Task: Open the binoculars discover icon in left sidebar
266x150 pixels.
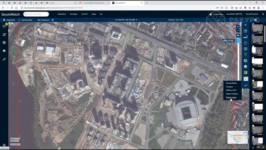Action: coord(4,26)
